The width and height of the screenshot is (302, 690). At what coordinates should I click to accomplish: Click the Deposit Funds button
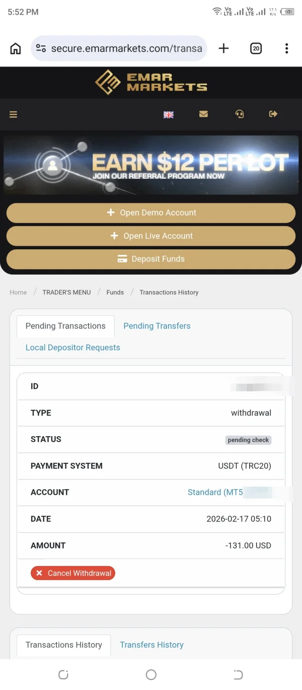point(151,259)
